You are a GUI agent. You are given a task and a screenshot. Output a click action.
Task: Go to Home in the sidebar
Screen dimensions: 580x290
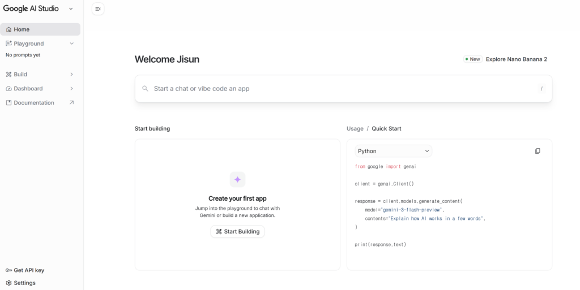click(x=40, y=29)
